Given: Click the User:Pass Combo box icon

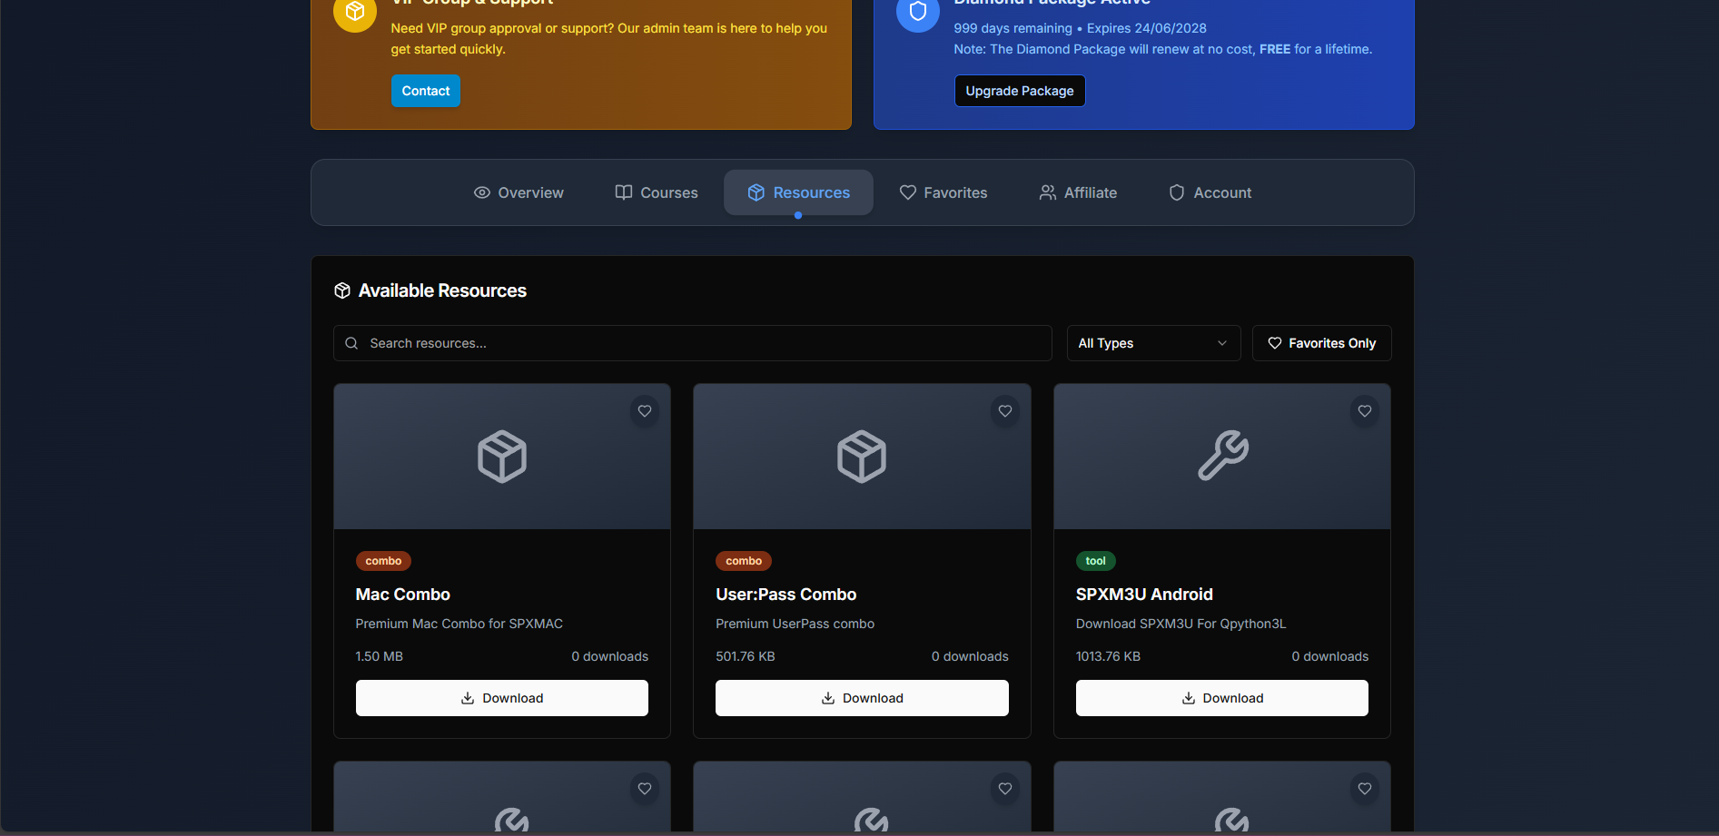Looking at the screenshot, I should point(862,456).
